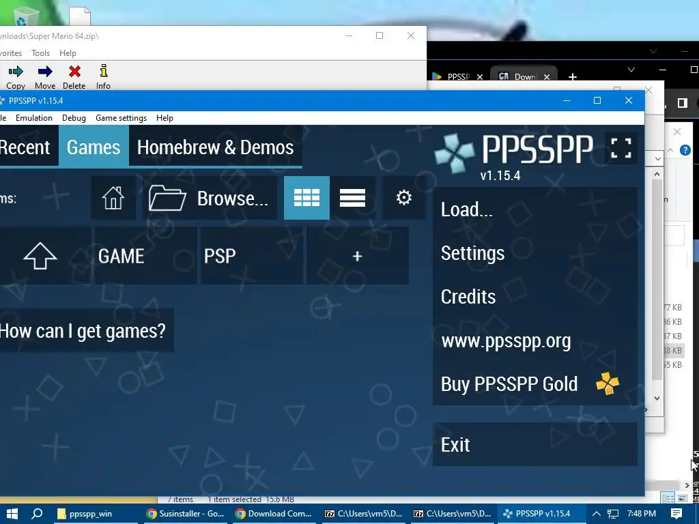Click the taskbar search icon
The width and height of the screenshot is (699, 524).
(x=38, y=514)
